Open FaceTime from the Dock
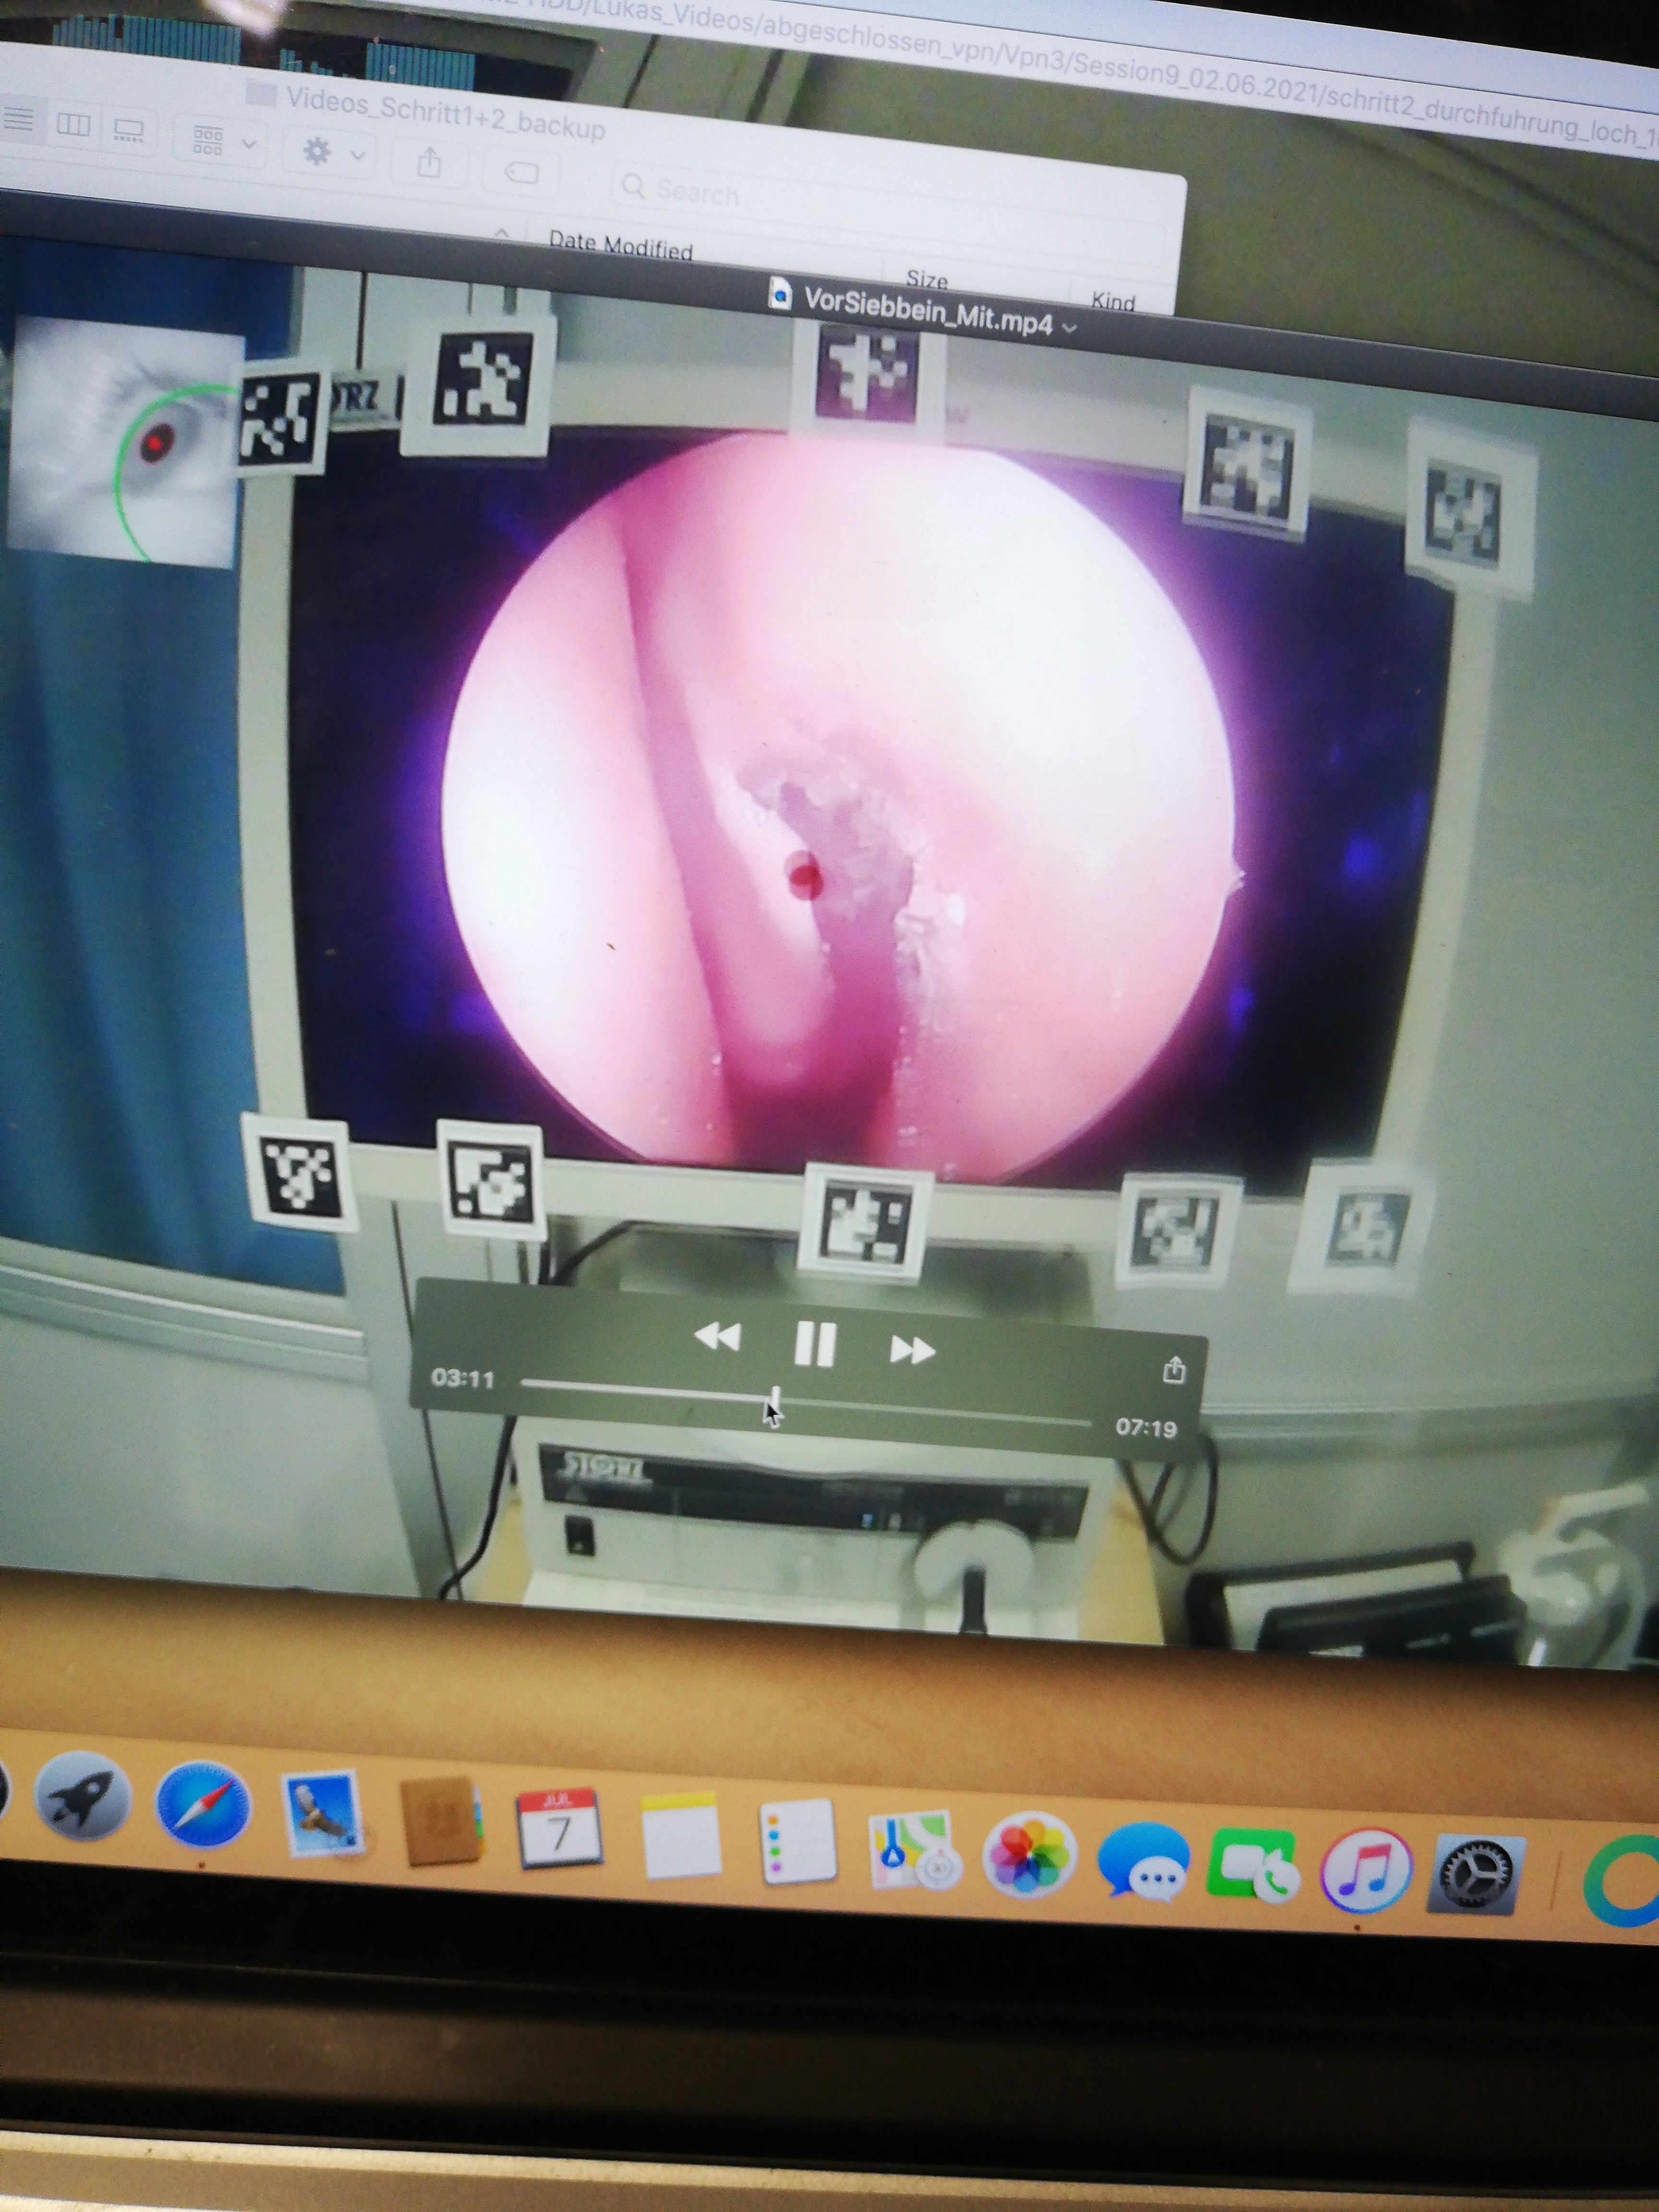 [x=1253, y=1866]
